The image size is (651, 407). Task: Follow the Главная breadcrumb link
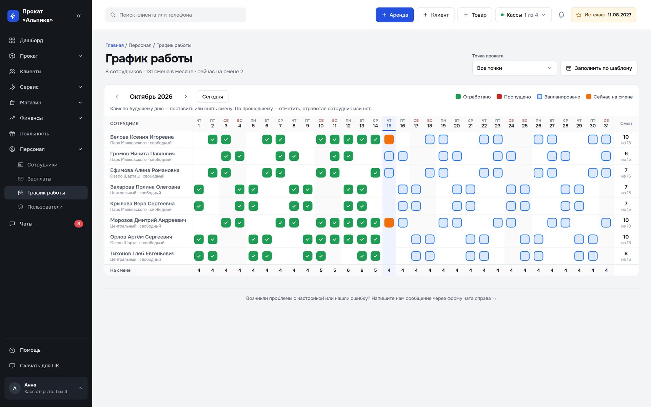click(115, 45)
